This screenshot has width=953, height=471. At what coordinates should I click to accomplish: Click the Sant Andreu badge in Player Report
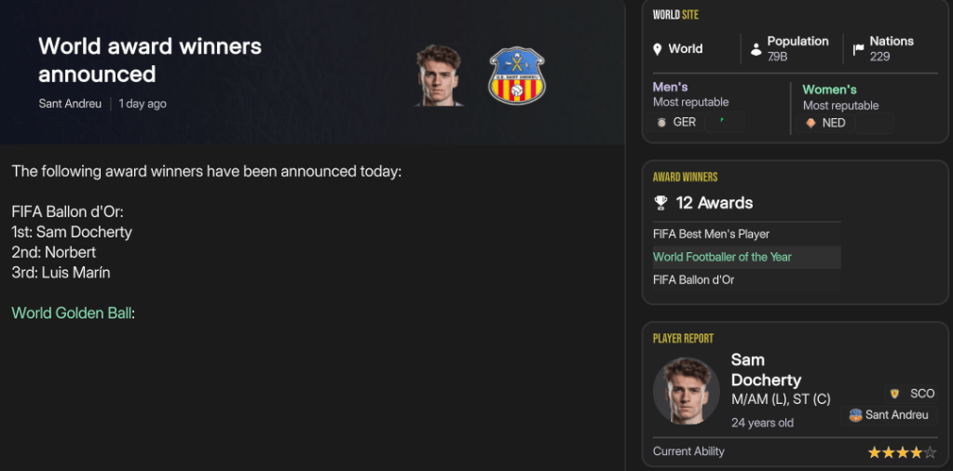(855, 415)
